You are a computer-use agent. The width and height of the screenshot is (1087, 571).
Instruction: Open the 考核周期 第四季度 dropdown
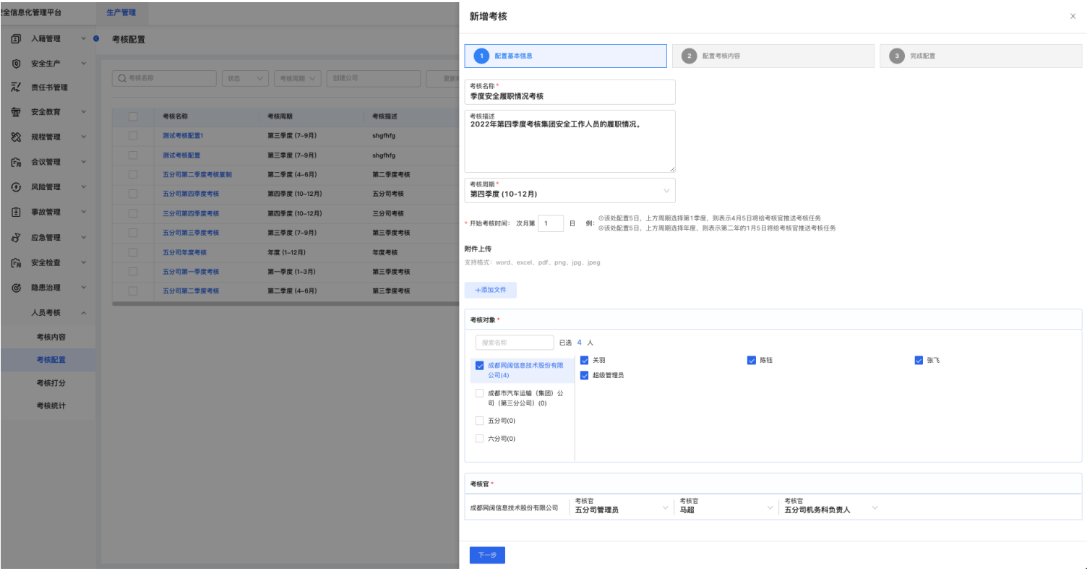[570, 191]
